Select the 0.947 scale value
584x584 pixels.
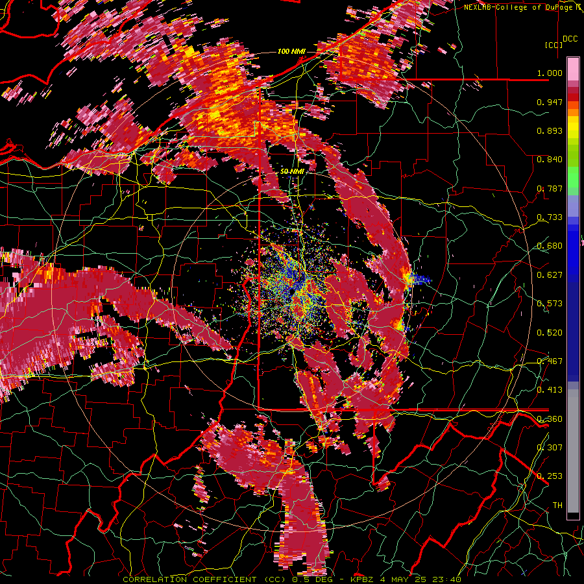coord(550,102)
